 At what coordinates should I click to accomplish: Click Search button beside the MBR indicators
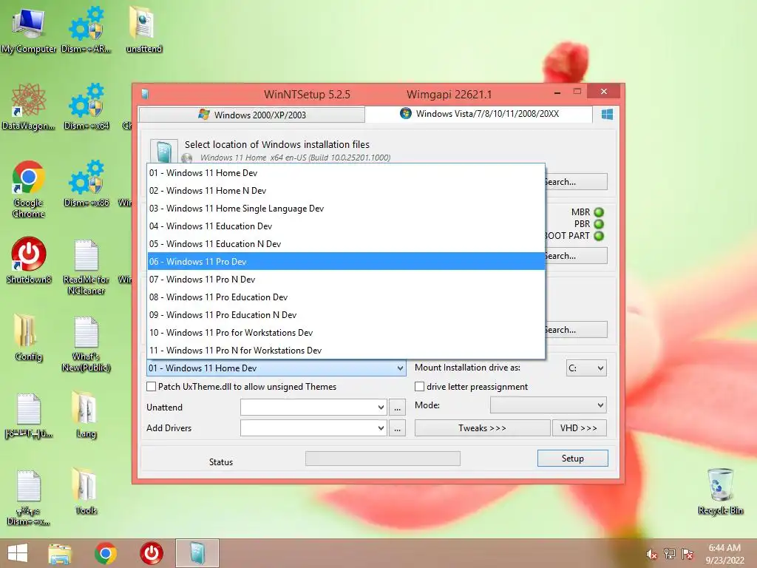[576, 256]
